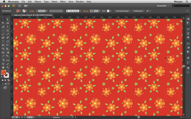Select the Symbol Sprayer tool
The width and height of the screenshot is (191, 119).
pos(3,60)
